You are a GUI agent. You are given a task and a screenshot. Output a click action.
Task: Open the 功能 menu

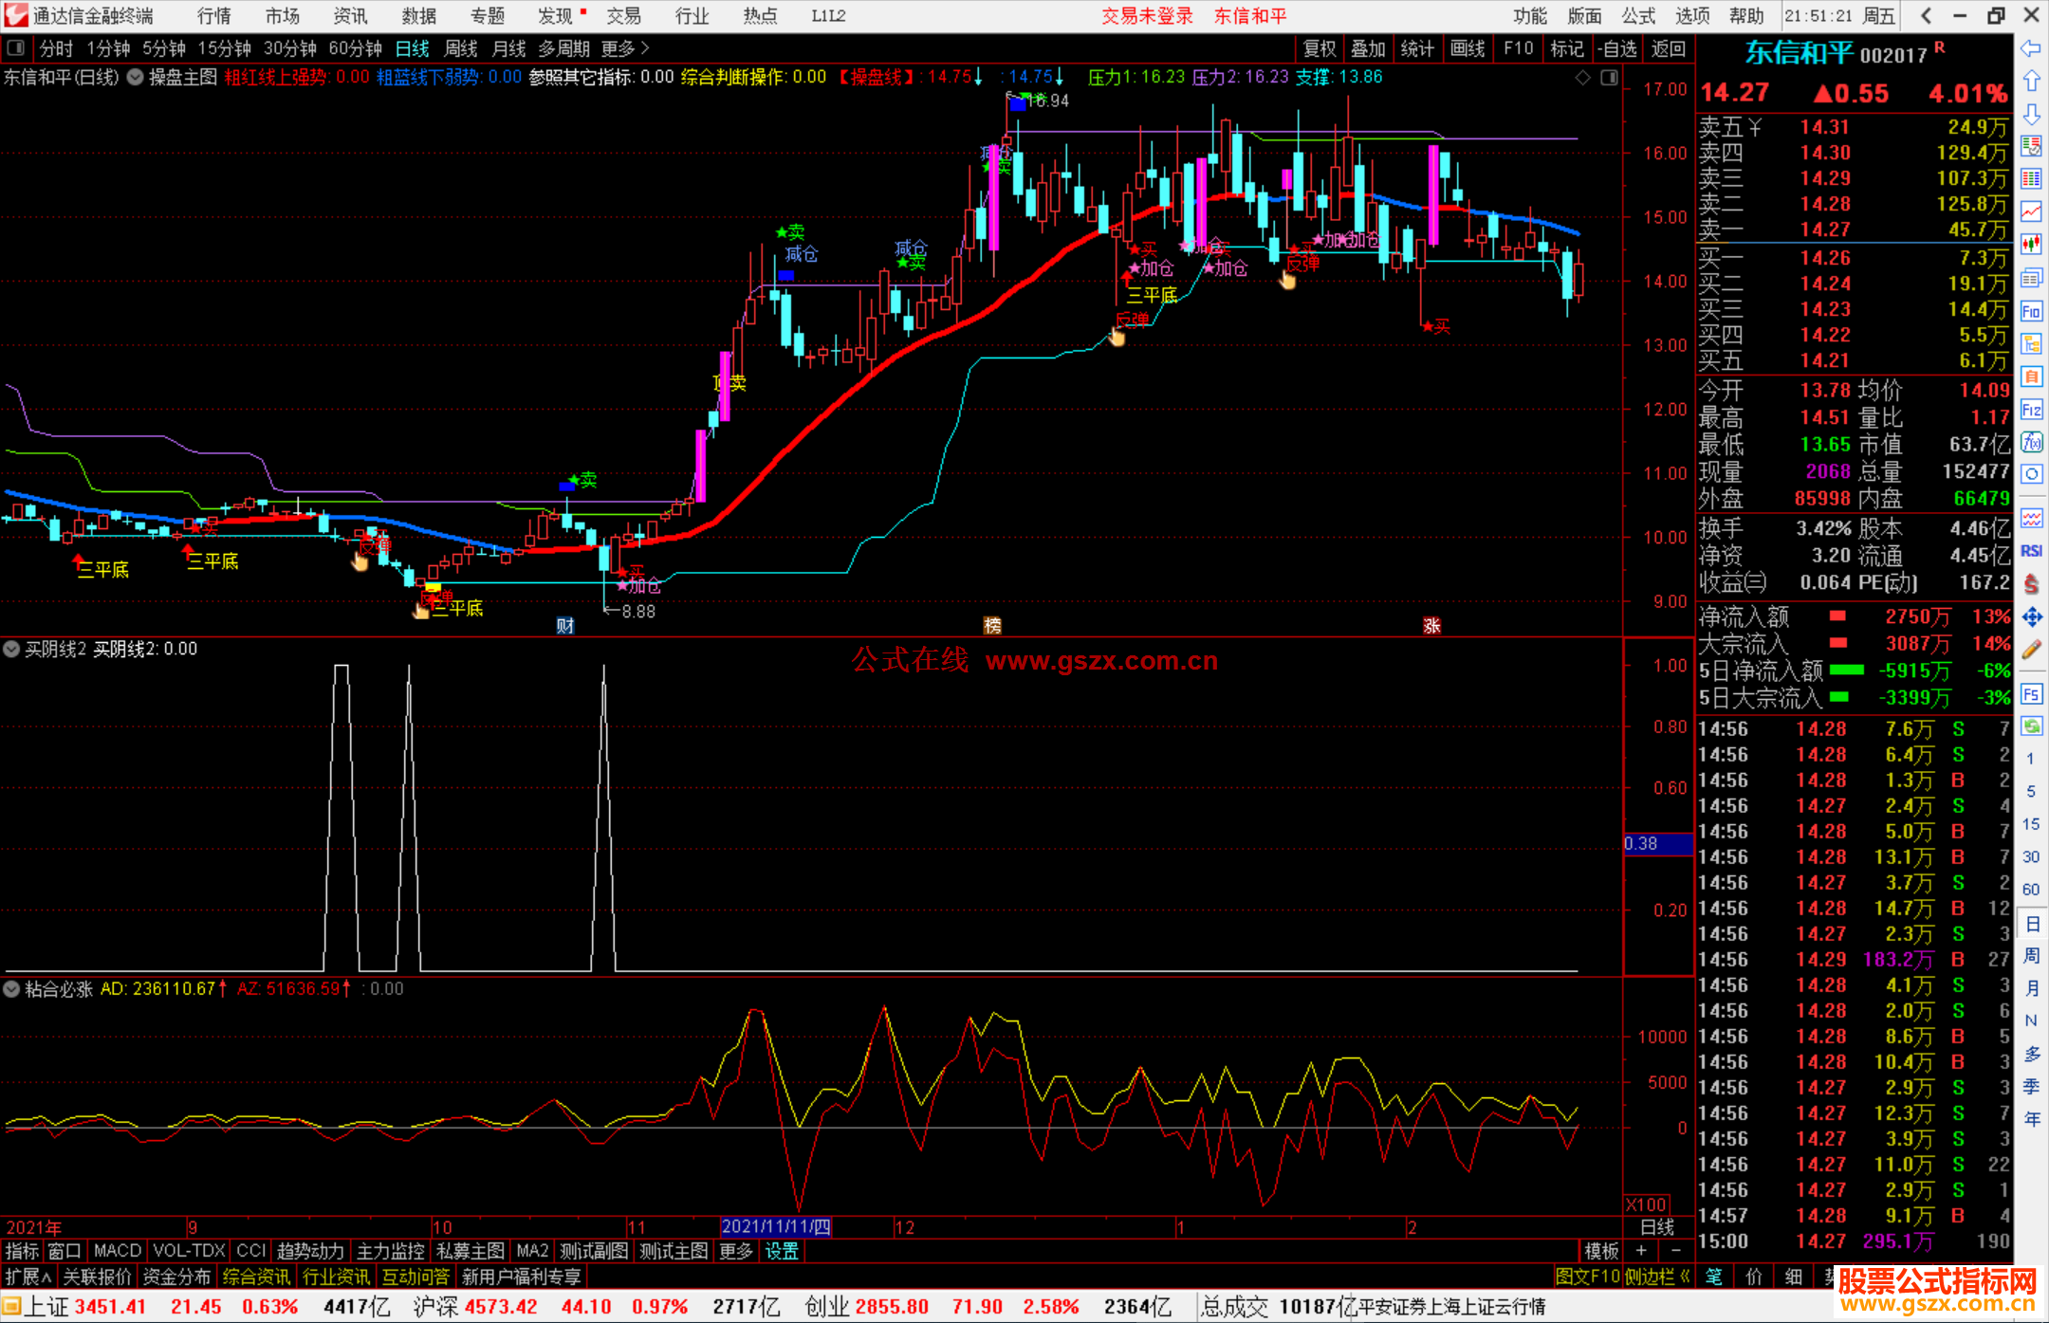(x=1529, y=15)
